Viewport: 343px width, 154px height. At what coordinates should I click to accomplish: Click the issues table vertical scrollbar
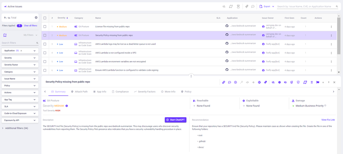[x=339, y=36]
